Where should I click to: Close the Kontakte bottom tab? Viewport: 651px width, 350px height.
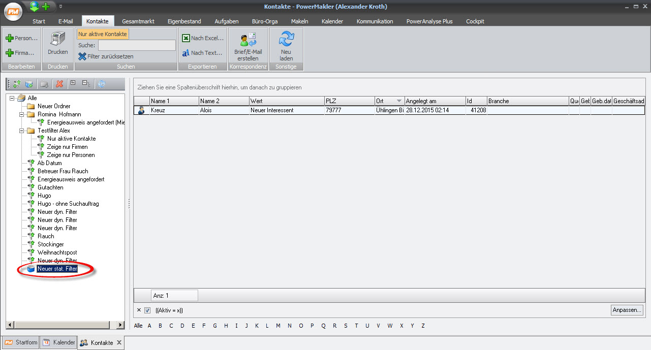(x=119, y=342)
